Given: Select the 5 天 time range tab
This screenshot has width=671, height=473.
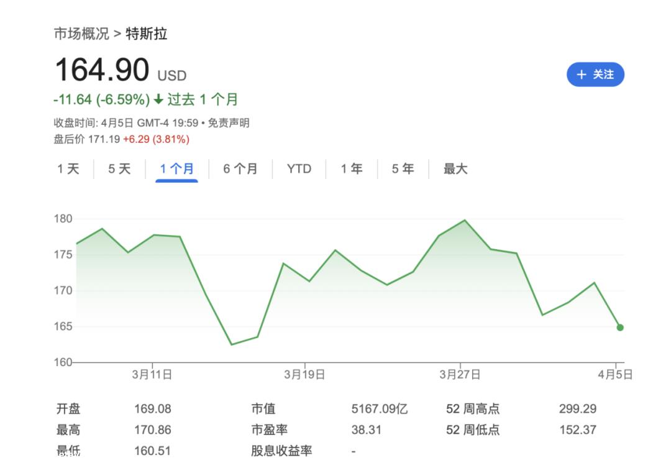Looking at the screenshot, I should tap(119, 168).
